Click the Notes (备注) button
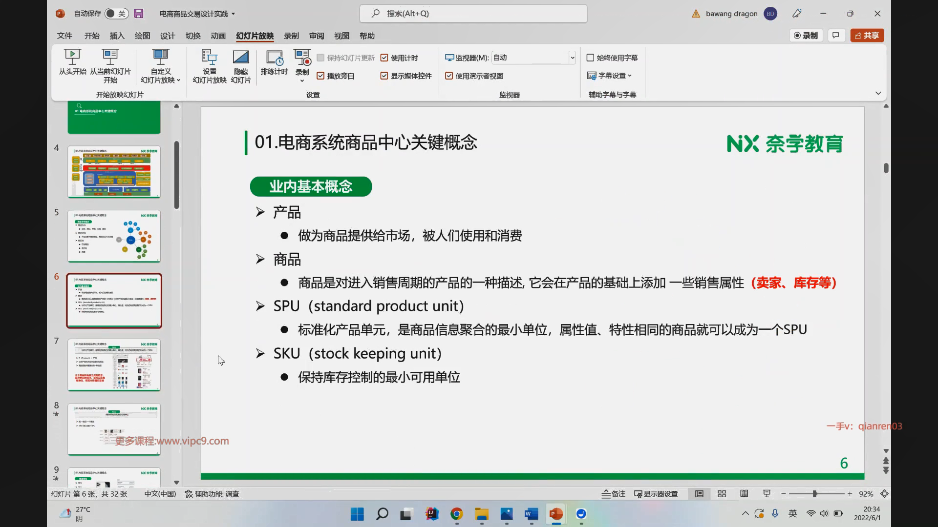This screenshot has width=938, height=527. [614, 494]
